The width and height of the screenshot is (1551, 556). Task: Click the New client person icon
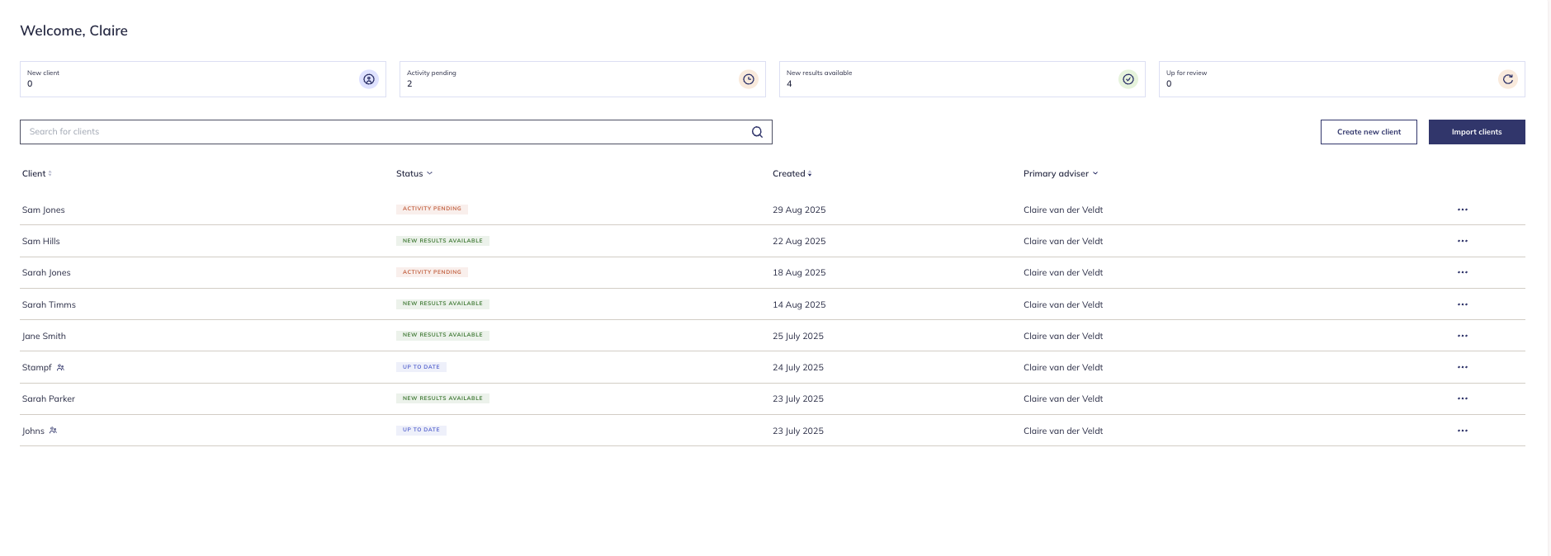(369, 79)
